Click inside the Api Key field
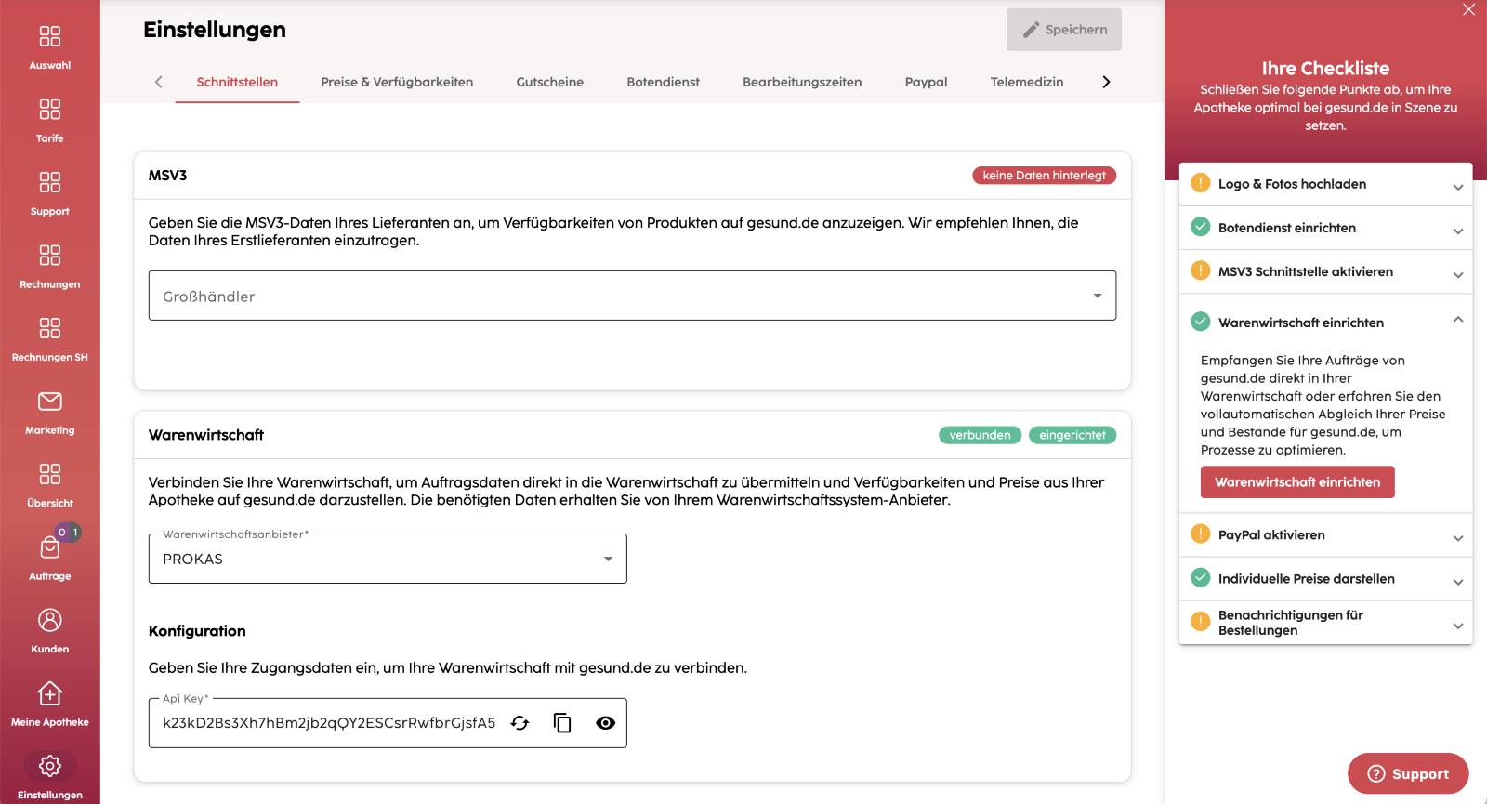The width and height of the screenshot is (1487, 804). coord(329,723)
